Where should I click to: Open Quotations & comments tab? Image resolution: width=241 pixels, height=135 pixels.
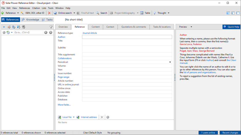tap(134, 27)
